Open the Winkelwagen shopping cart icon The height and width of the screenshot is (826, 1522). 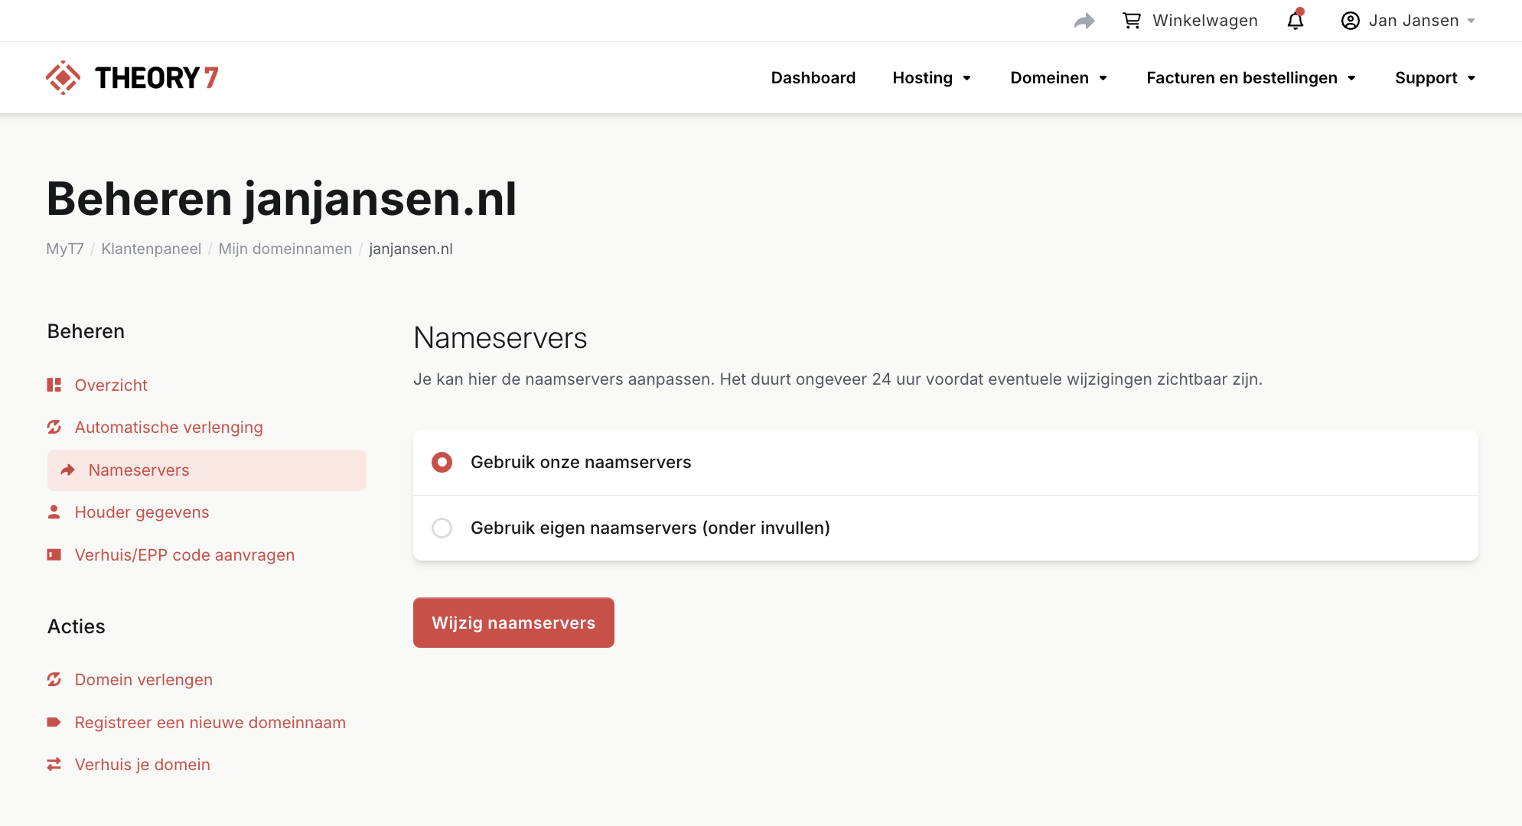click(1132, 21)
